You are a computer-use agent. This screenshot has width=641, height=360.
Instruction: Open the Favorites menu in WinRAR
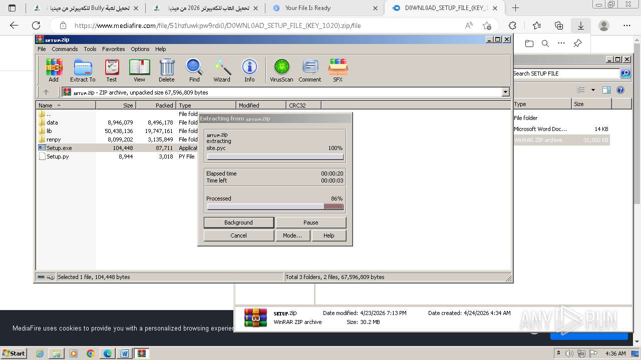(114, 49)
